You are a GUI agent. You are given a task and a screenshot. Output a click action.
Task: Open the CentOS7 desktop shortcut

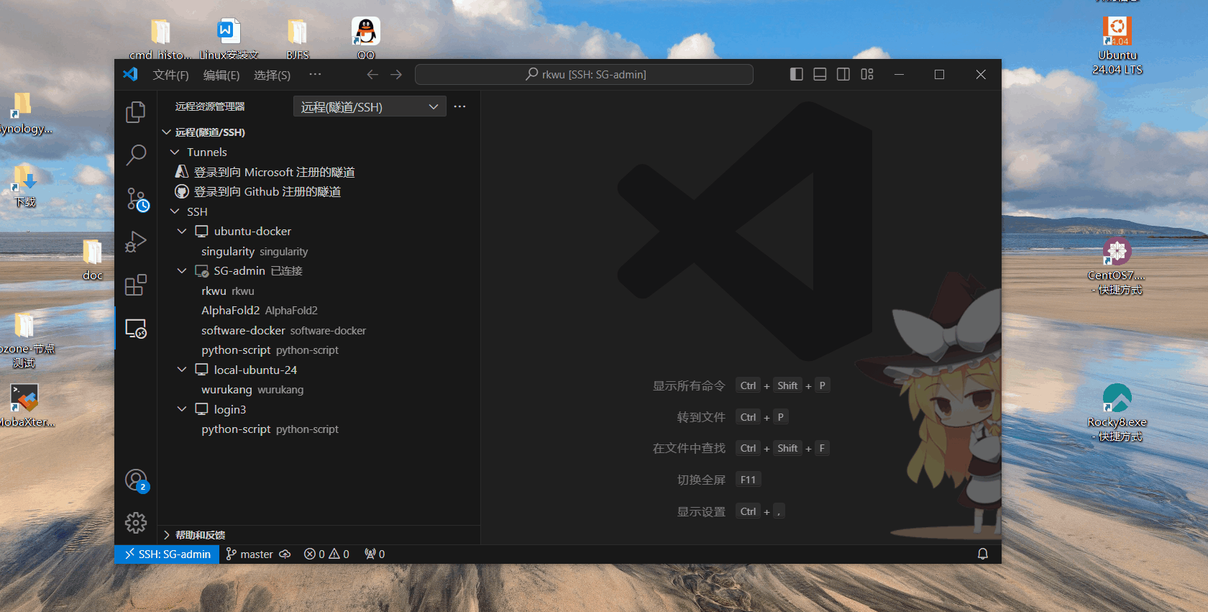(x=1117, y=266)
